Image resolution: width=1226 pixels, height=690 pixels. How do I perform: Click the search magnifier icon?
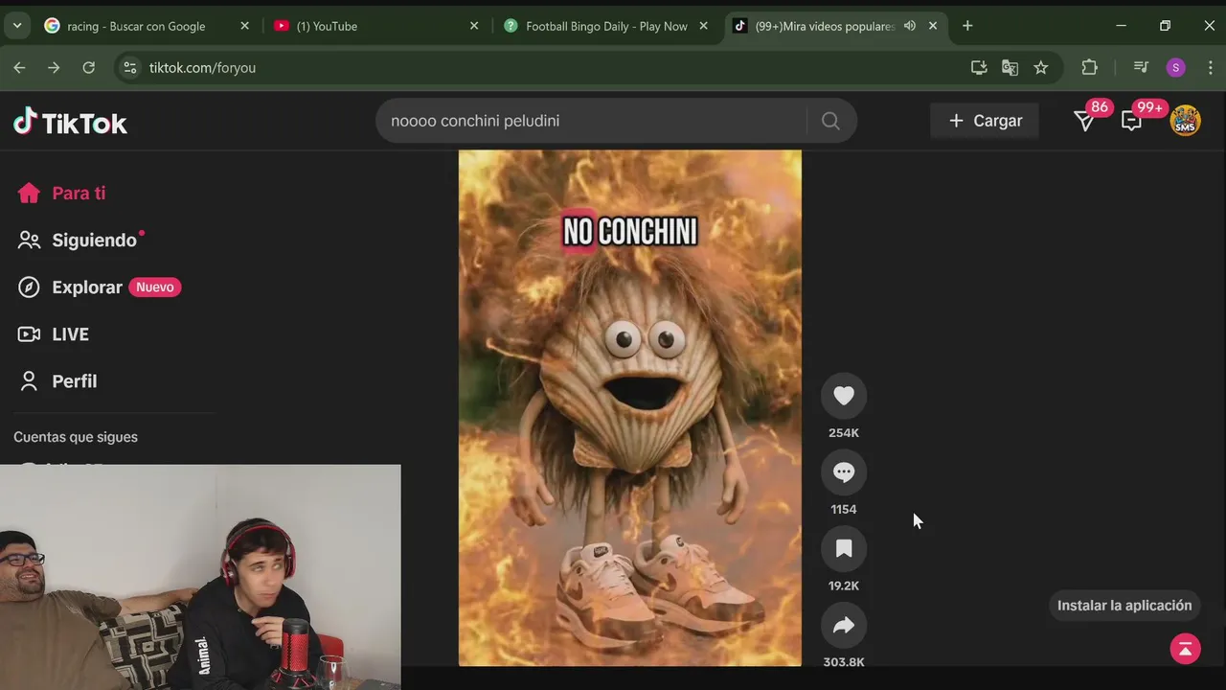point(830,121)
